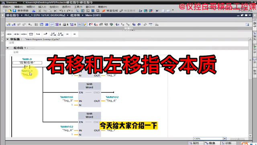Click the editor vertical scrollbar up arrow
Screen dimensions: 257x145
(250, 39)
